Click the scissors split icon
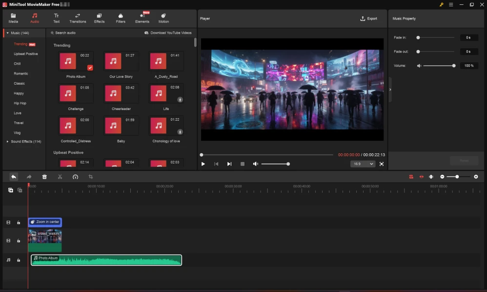The image size is (487, 292). pyautogui.click(x=60, y=177)
